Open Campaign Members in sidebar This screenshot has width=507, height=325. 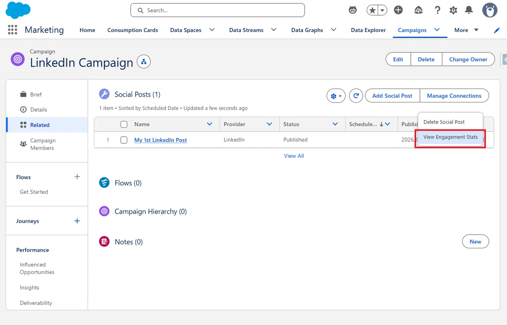tap(47, 144)
